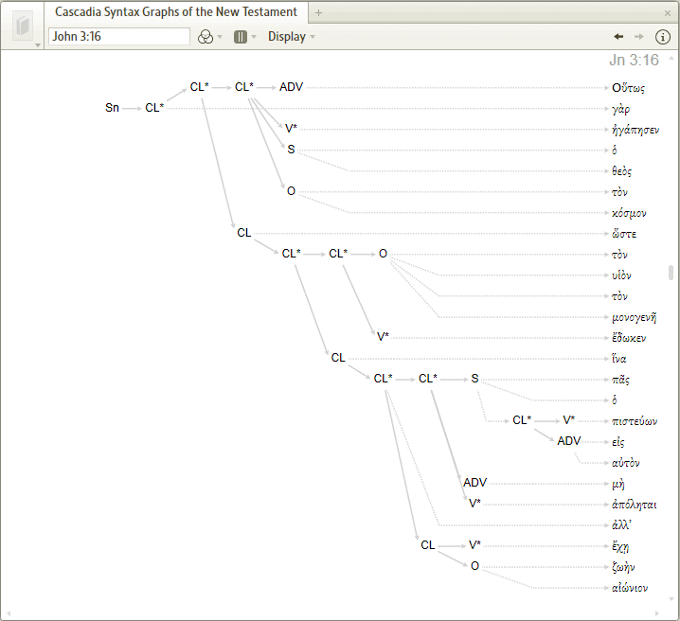Click the John 3:16 reference box
The height and width of the screenshot is (621, 680).
pos(119,37)
